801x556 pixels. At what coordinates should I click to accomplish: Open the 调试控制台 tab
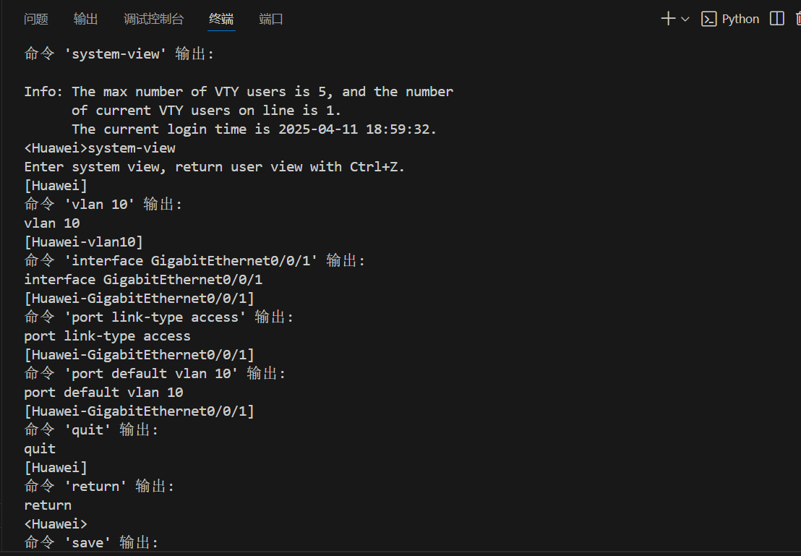[153, 20]
